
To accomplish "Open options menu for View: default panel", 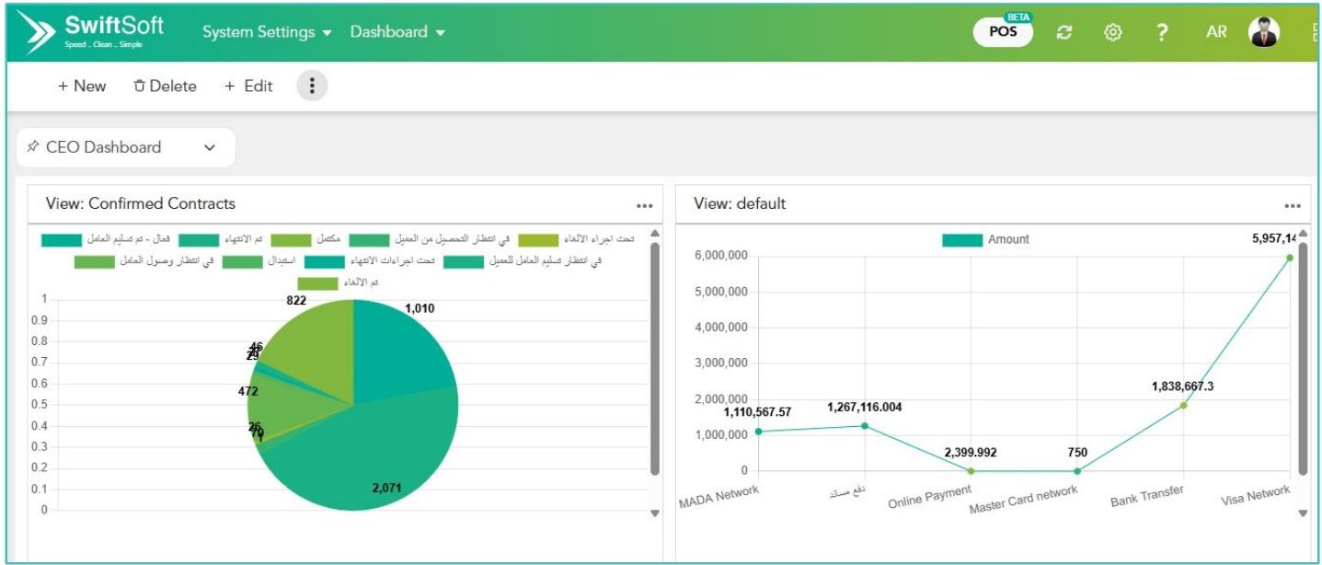I will pos(1293,206).
